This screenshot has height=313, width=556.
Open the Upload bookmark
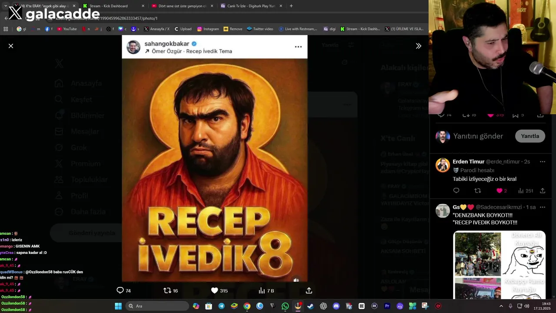point(183,29)
